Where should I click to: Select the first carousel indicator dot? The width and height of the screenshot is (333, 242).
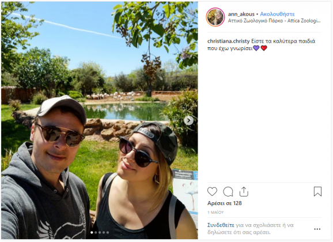(92, 232)
